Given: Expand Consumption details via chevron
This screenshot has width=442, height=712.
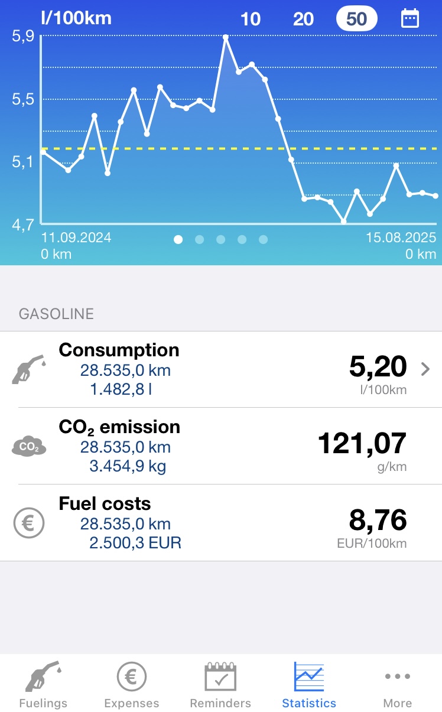Looking at the screenshot, I should 425,369.
